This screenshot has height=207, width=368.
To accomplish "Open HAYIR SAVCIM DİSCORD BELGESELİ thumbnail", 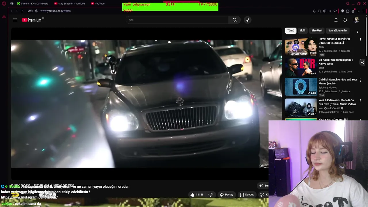I will tap(301, 46).
